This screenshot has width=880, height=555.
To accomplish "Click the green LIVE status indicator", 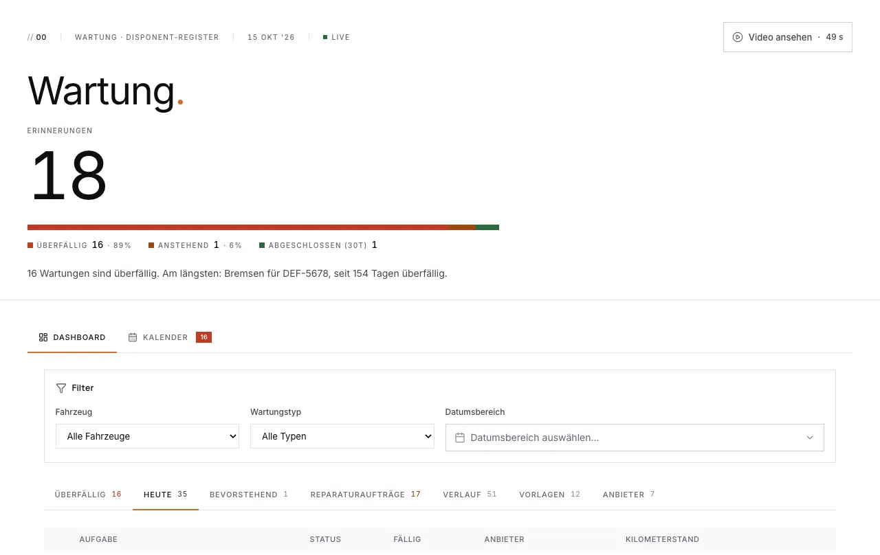I will tap(325, 37).
